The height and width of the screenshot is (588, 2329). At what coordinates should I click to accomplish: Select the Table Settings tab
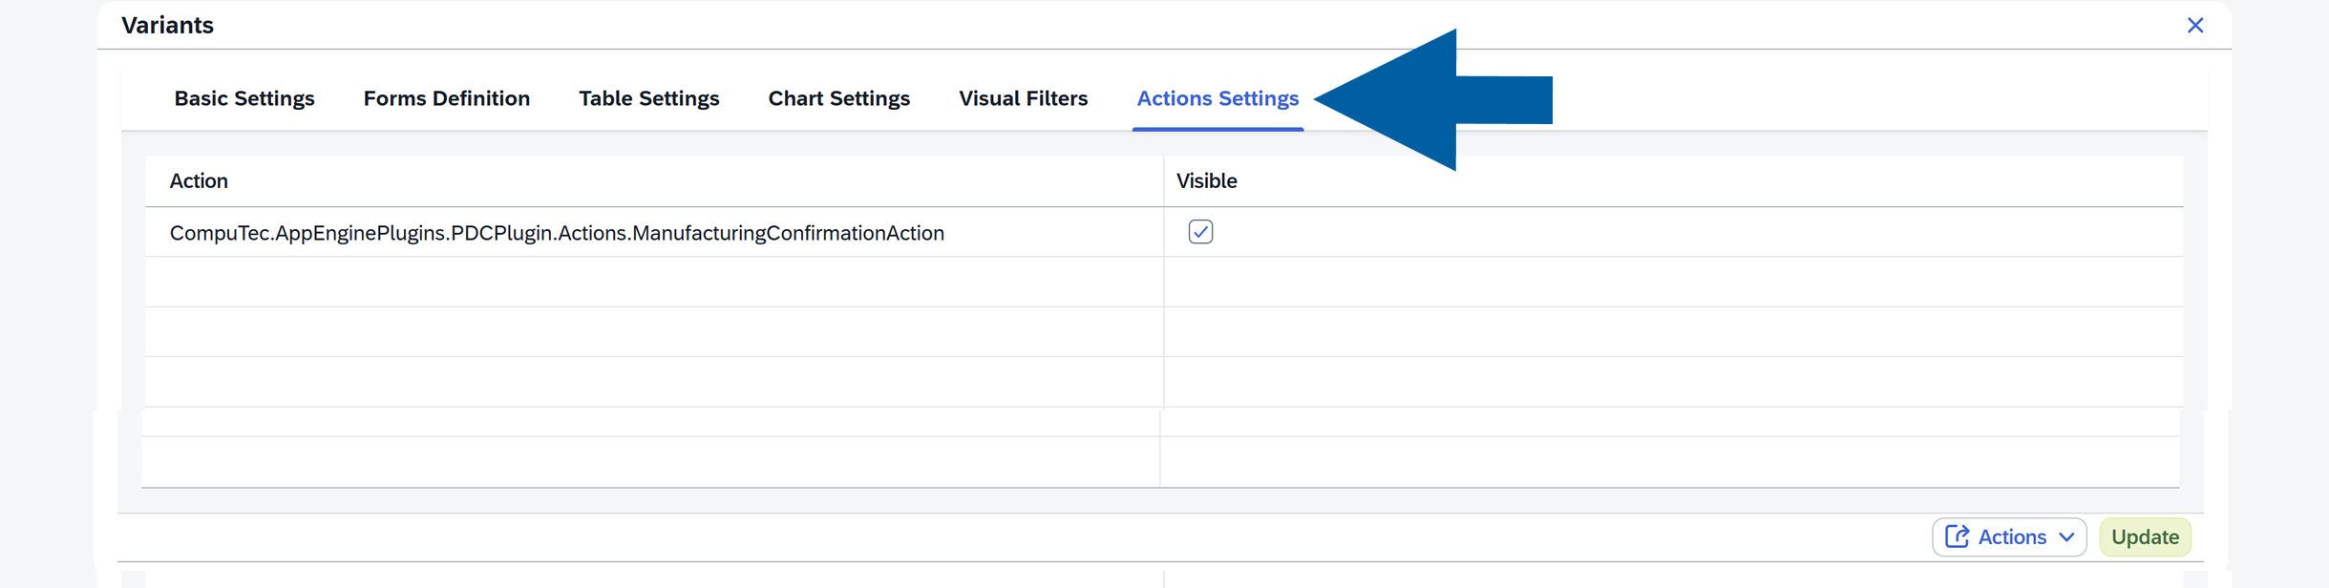648,97
